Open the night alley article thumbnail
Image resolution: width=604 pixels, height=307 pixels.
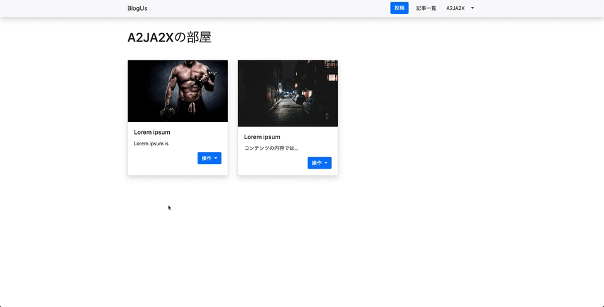288,93
